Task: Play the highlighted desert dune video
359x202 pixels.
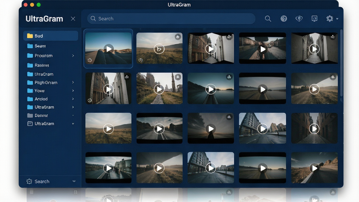Action: click(x=109, y=48)
